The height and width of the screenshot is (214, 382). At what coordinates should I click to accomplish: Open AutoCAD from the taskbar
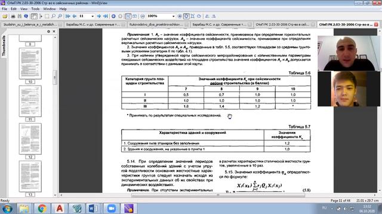[59, 209]
